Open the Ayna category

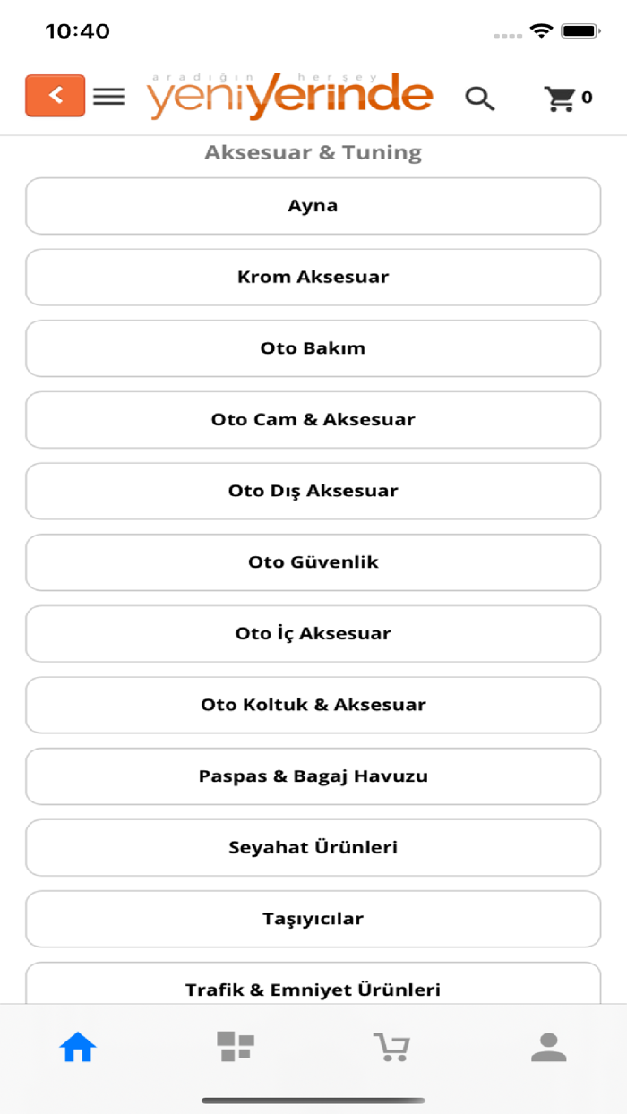tap(313, 205)
